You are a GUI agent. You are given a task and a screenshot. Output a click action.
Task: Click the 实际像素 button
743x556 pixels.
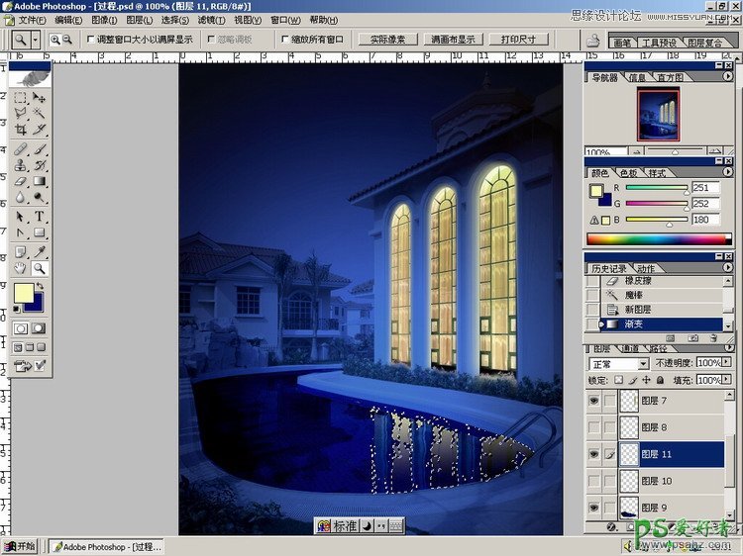(x=386, y=40)
